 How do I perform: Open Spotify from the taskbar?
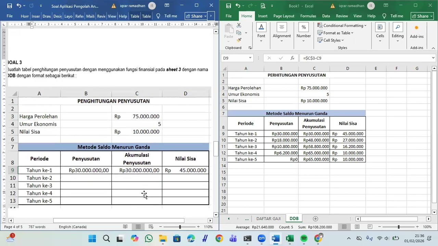point(304,238)
